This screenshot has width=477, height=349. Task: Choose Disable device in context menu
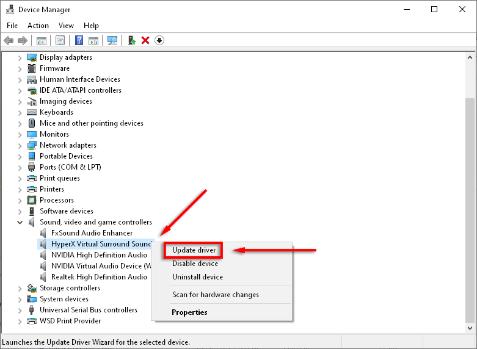click(x=195, y=264)
